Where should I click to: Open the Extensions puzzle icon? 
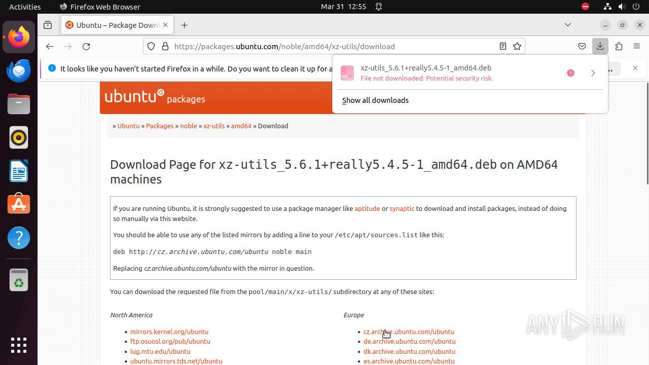(619, 46)
